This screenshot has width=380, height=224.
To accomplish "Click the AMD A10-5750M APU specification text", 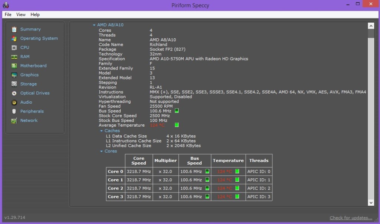I will [x=199, y=59].
